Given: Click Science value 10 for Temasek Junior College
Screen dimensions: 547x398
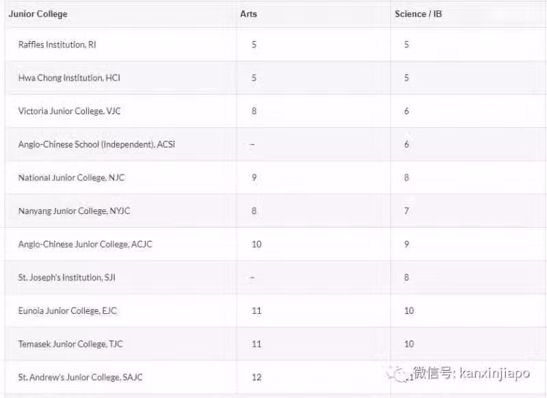Looking at the screenshot, I should click(409, 344).
